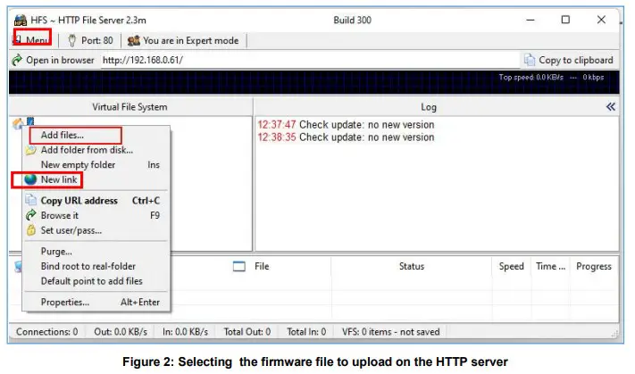This screenshot has height=374, width=635.
Task: Click the Add folder from disk icon
Action: [31, 150]
